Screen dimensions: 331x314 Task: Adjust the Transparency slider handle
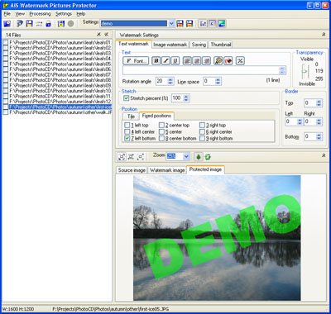(x=305, y=71)
